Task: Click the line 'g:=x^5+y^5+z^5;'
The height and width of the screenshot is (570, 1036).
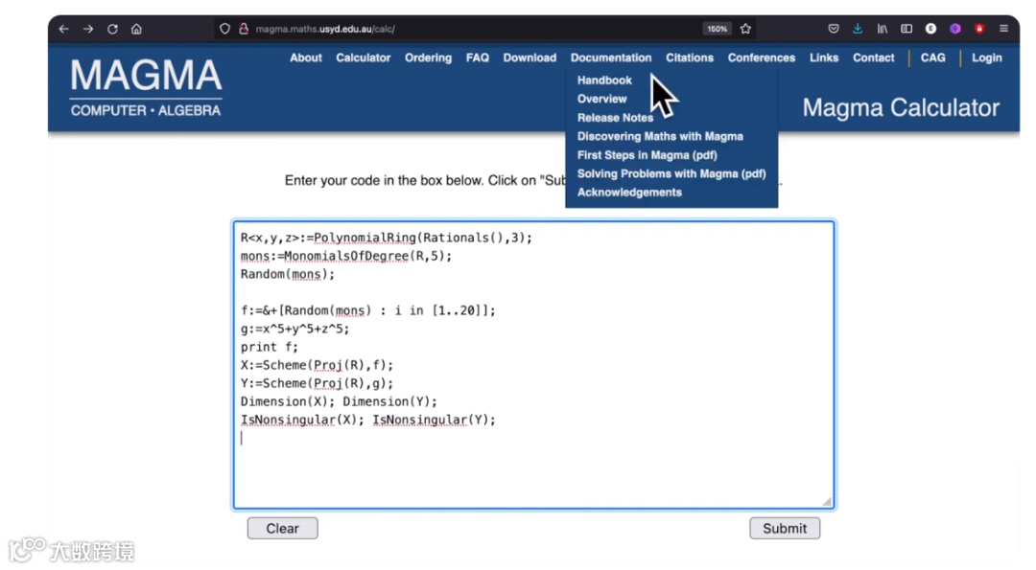Action: coord(294,329)
